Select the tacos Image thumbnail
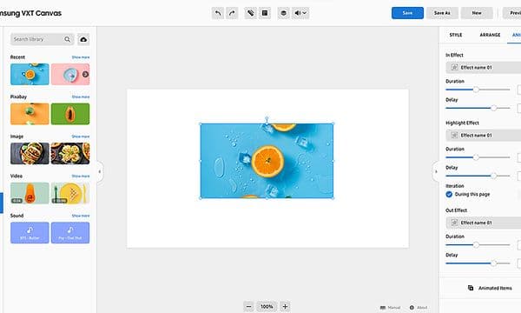 (30, 153)
